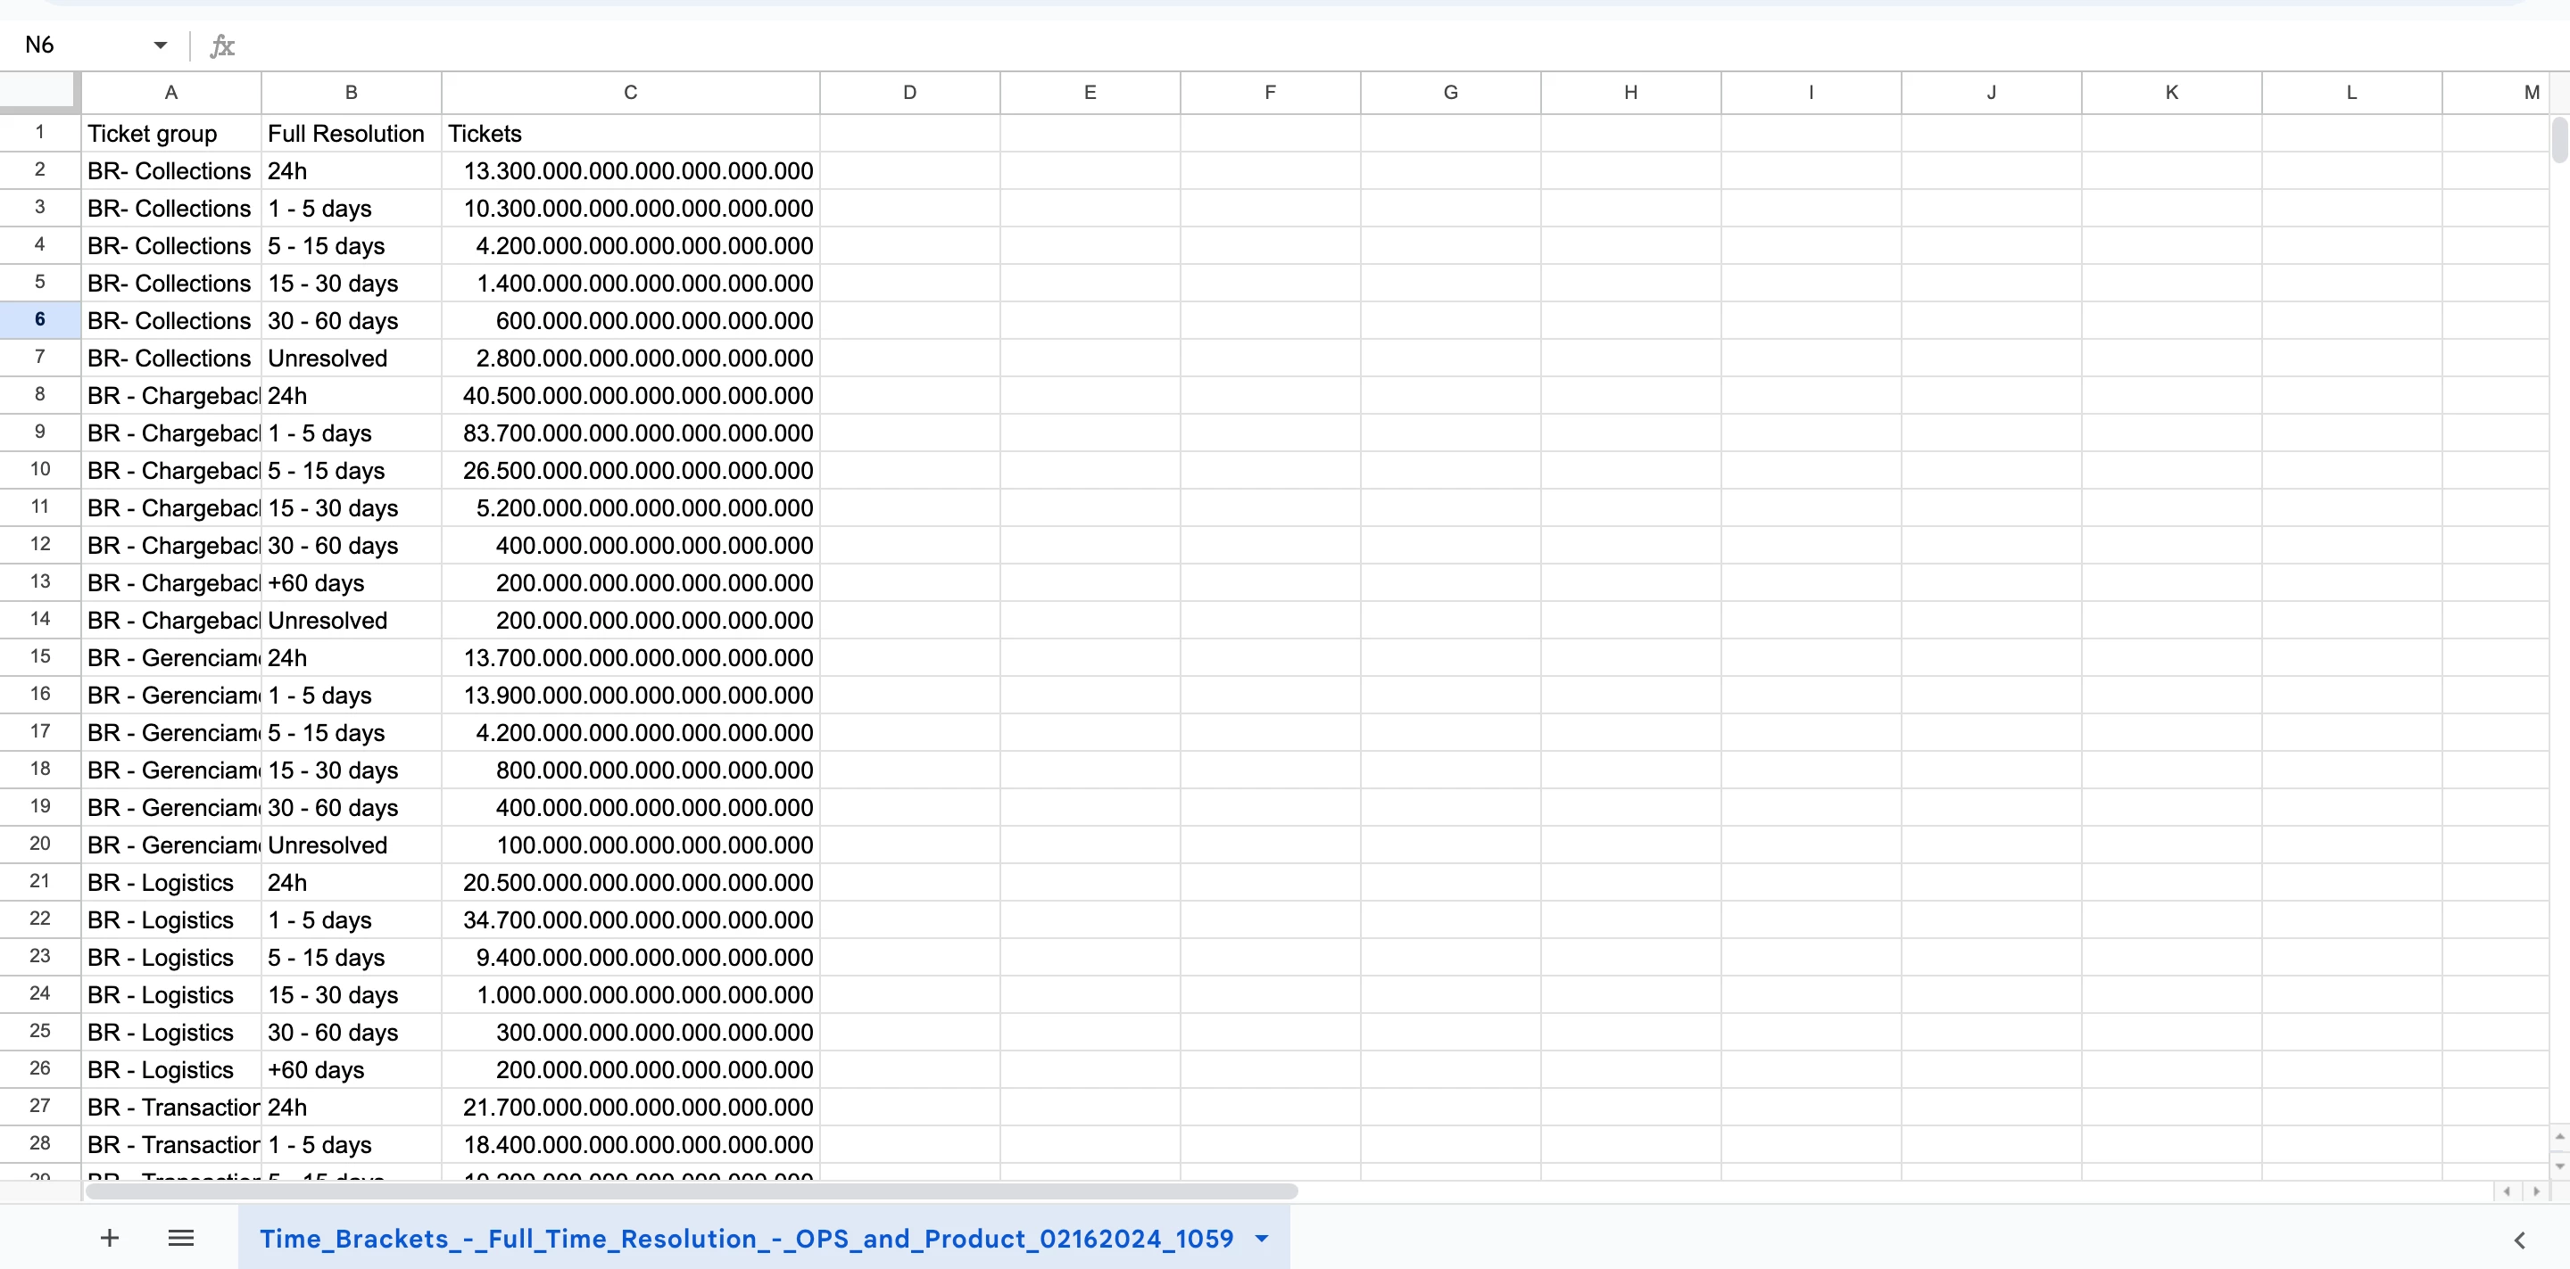
Task: Open the Time_Brackets sheet tab dropdown menu
Action: [1262, 1239]
